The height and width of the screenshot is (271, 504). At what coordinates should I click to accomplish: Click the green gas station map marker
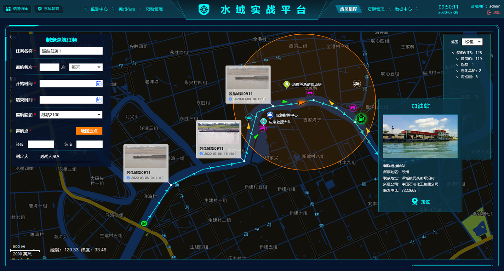[x=361, y=119]
